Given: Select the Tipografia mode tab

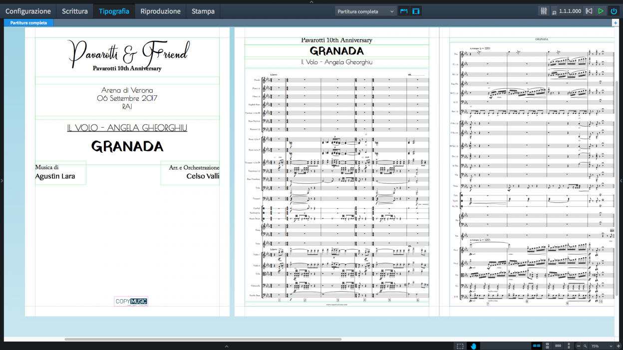Looking at the screenshot, I should point(114,11).
